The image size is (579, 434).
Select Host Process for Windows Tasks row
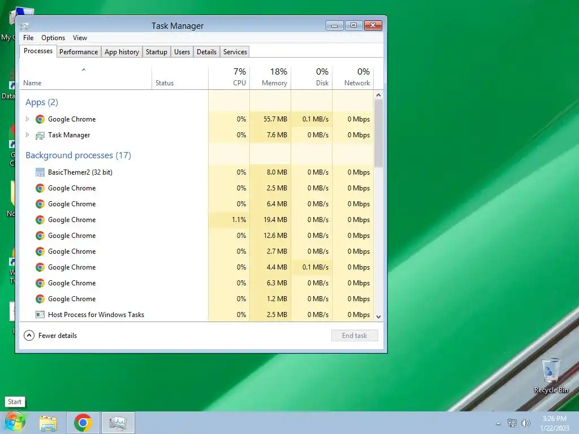point(196,315)
